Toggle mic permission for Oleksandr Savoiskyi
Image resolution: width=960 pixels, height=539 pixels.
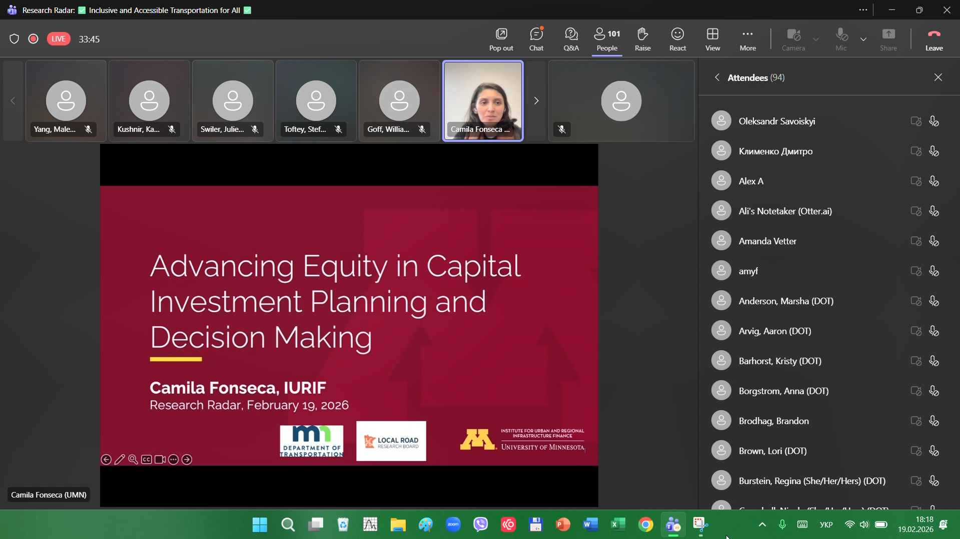pyautogui.click(x=933, y=121)
